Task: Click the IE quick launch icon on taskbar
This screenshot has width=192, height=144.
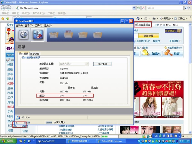Action: (25, 141)
